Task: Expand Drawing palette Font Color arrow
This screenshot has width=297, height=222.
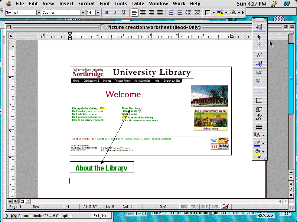Action: (x=263, y=135)
